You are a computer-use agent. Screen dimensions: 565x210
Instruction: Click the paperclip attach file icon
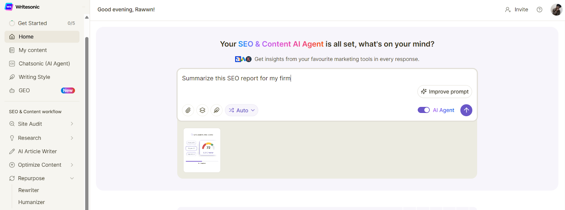(x=188, y=110)
